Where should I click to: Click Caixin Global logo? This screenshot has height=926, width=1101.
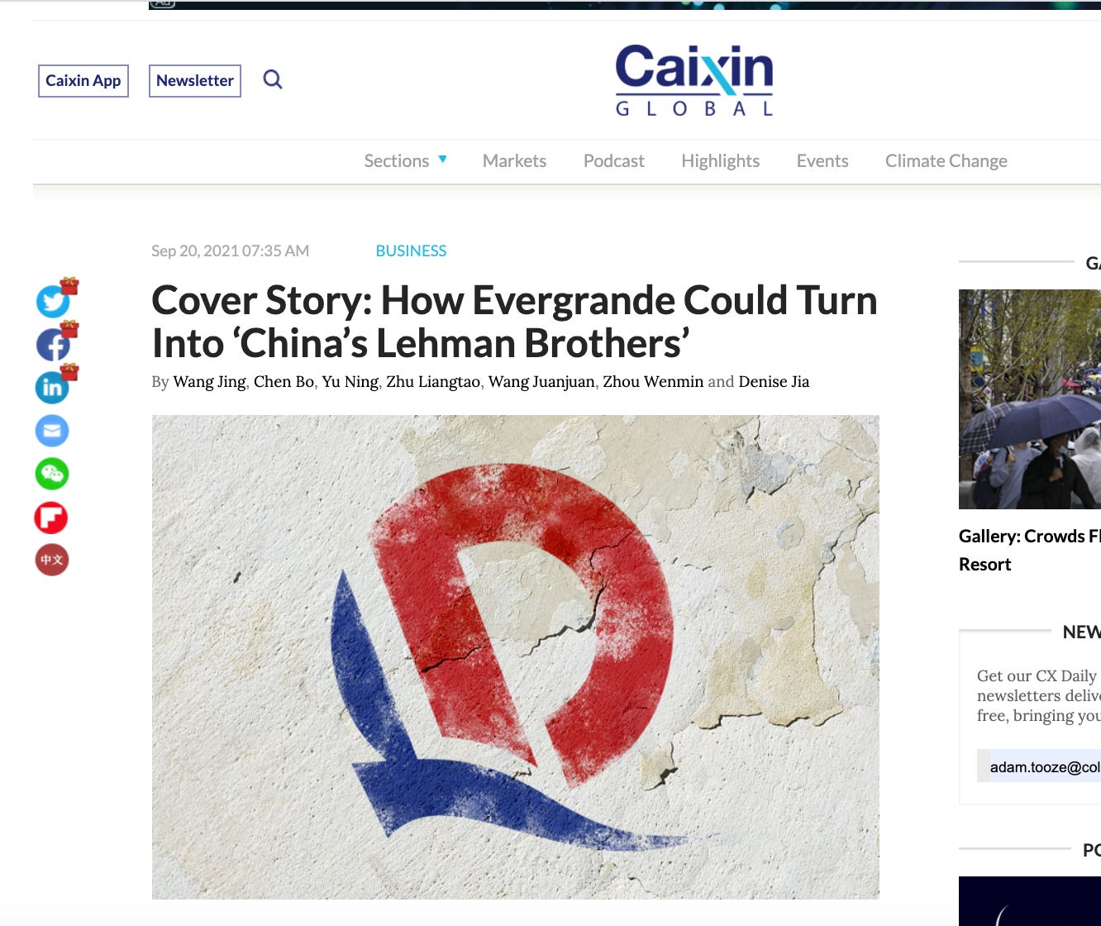[x=694, y=80]
